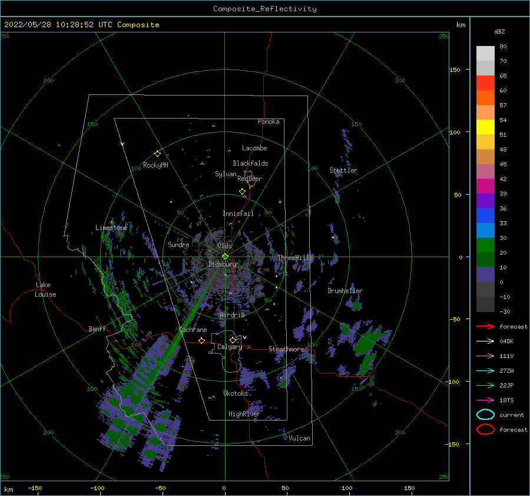The height and width of the screenshot is (496, 530).
Task: Pick the orange 57–60 dBZ swatch
Action: click(x=485, y=98)
